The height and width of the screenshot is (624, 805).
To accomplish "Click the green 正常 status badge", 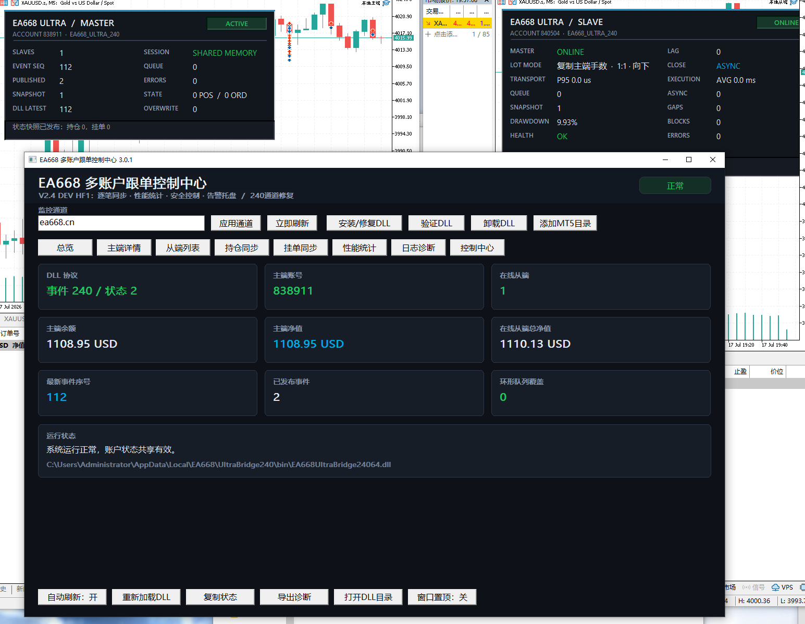I will tap(675, 186).
